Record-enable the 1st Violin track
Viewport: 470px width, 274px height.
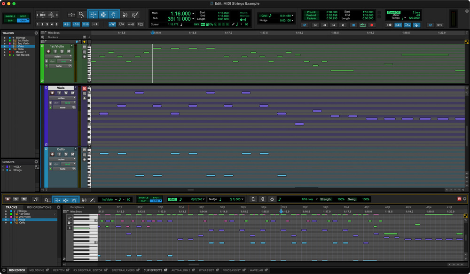[x=48, y=52]
